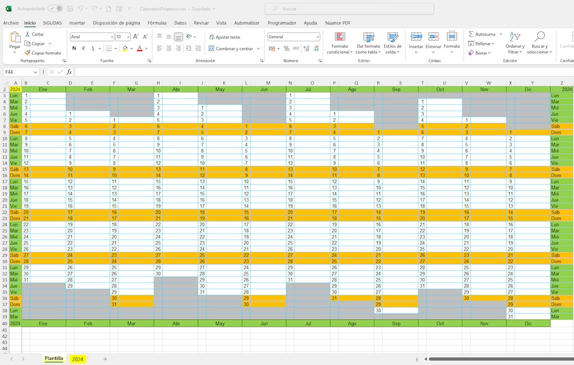
Task: Toggle the Autoguardado switch
Action: [55, 9]
